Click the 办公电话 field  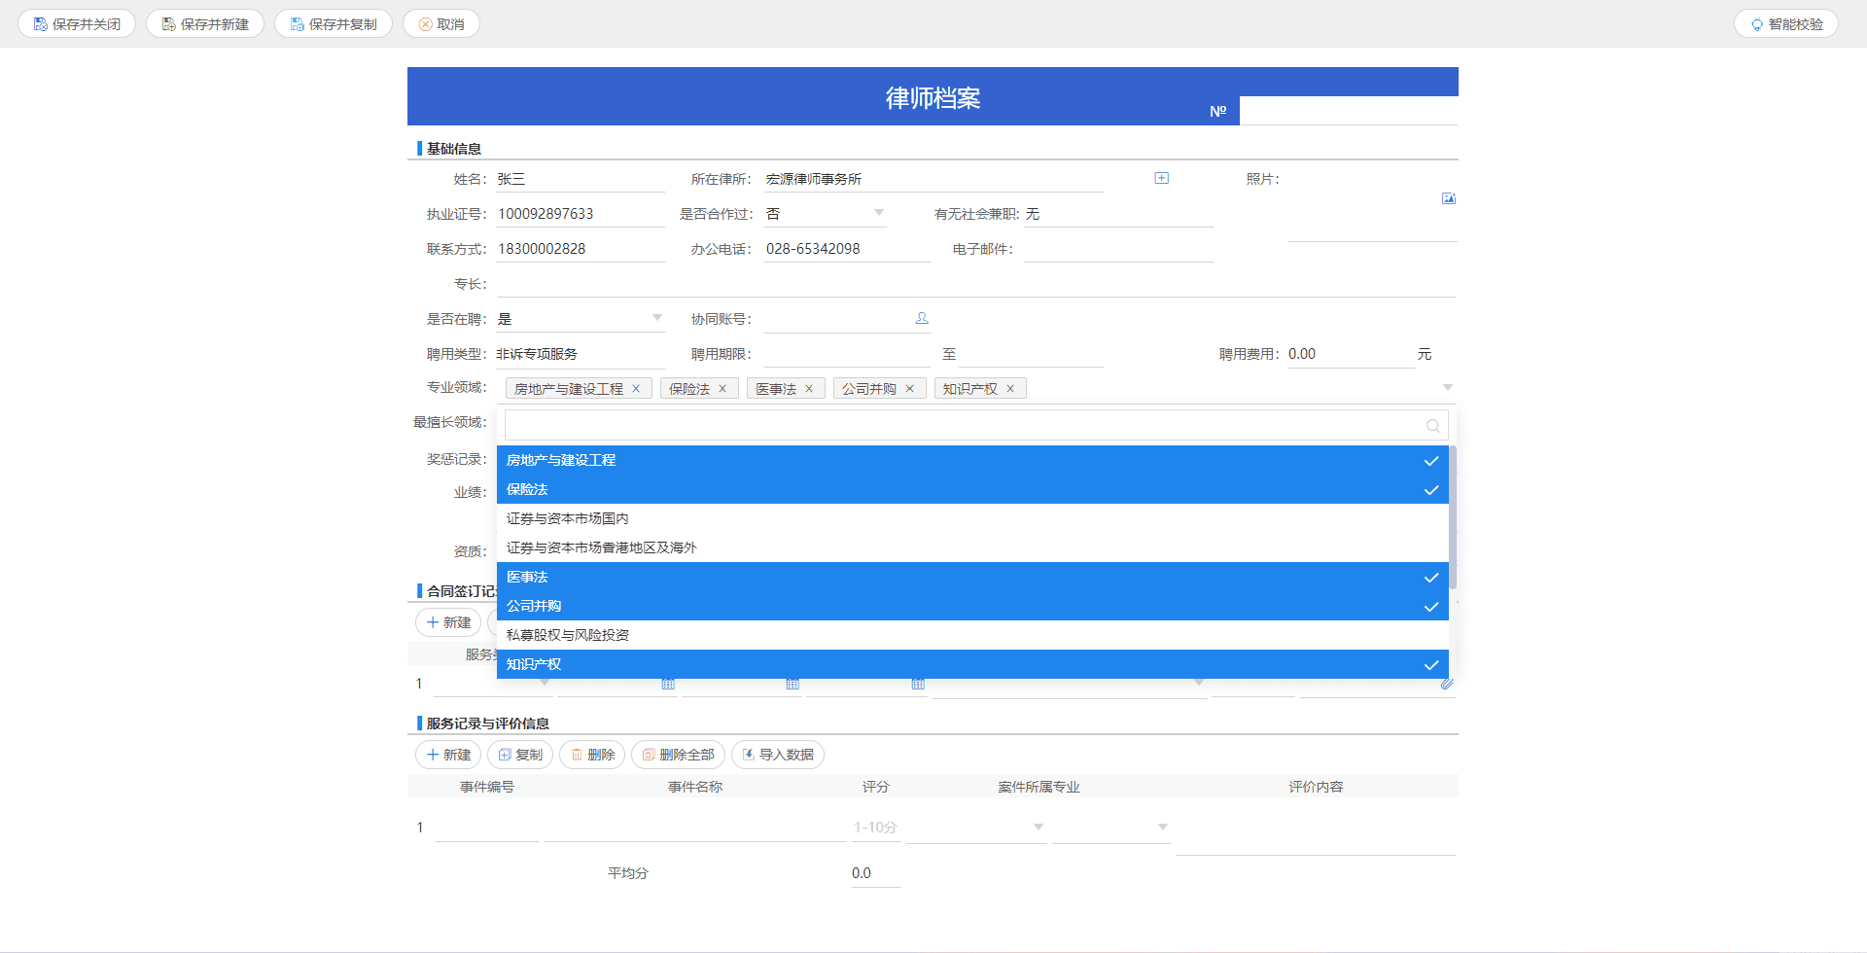click(x=847, y=249)
